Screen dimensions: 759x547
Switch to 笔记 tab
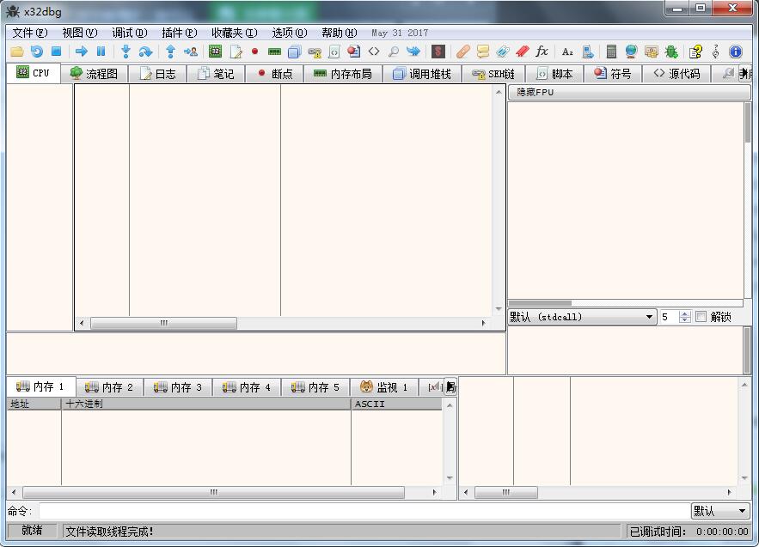coord(217,74)
